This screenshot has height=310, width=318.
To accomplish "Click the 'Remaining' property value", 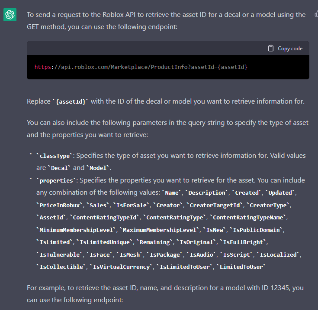I will [154, 242].
